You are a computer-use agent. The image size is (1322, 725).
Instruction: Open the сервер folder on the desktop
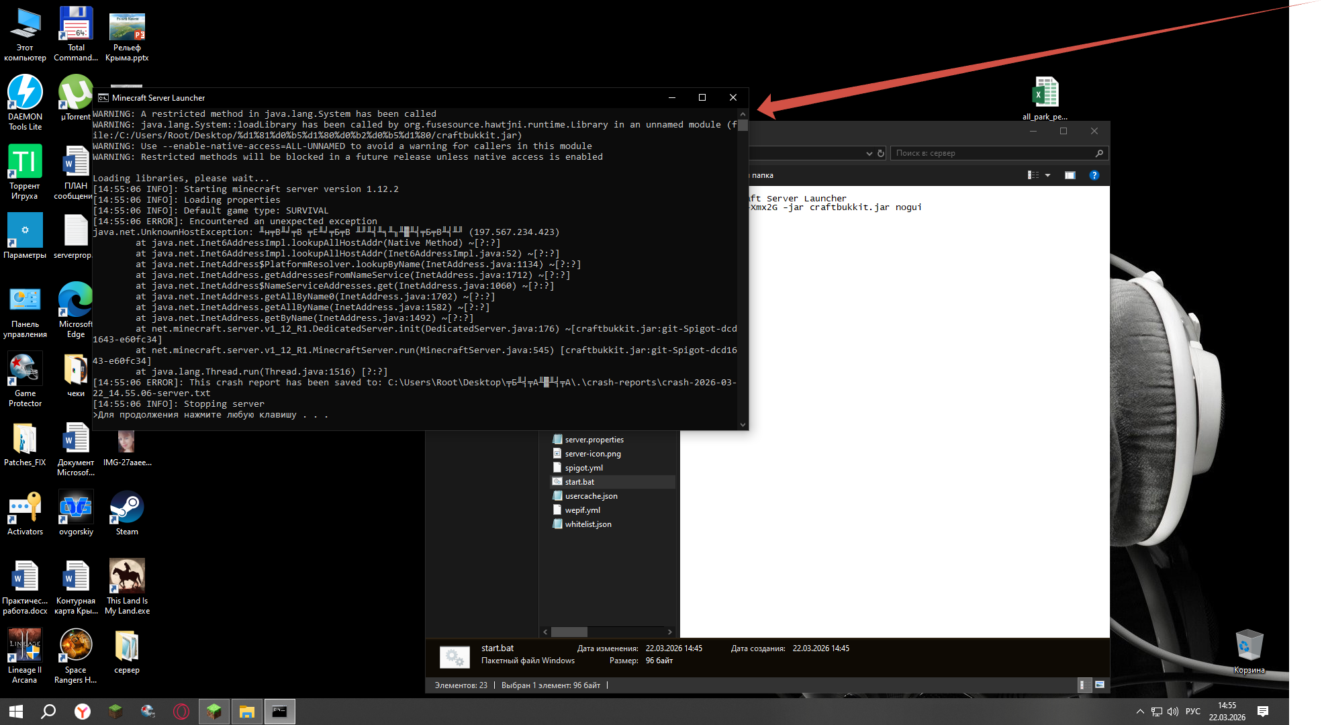pyautogui.click(x=127, y=651)
